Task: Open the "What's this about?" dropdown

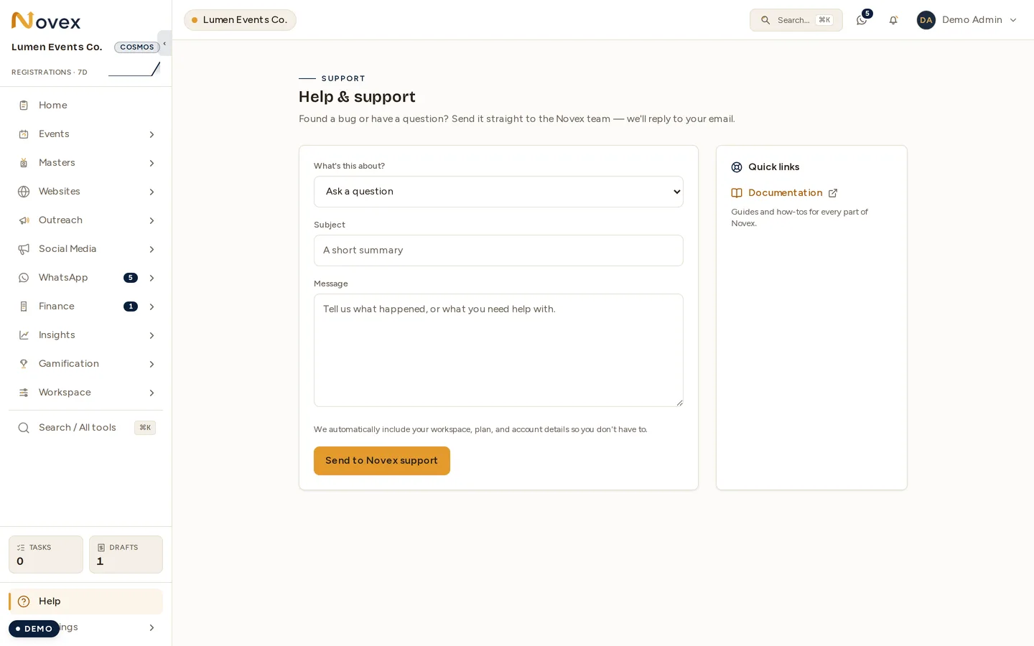Action: point(498,192)
